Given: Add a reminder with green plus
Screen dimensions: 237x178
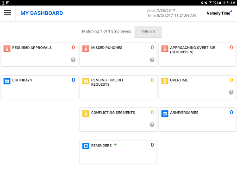Looking at the screenshot, I should point(115,145).
